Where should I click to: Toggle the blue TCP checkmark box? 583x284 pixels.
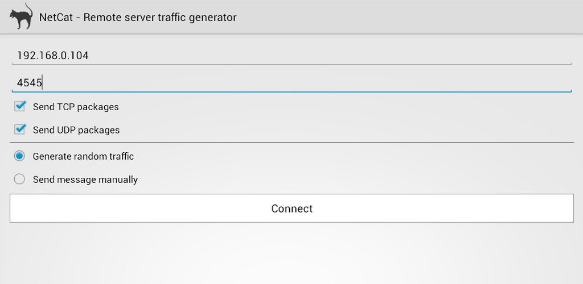[20, 106]
